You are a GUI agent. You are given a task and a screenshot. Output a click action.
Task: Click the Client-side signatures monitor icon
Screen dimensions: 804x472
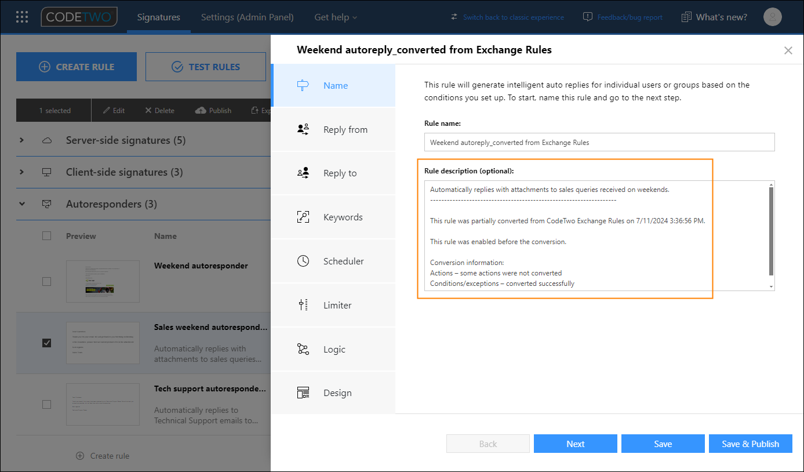click(x=47, y=172)
